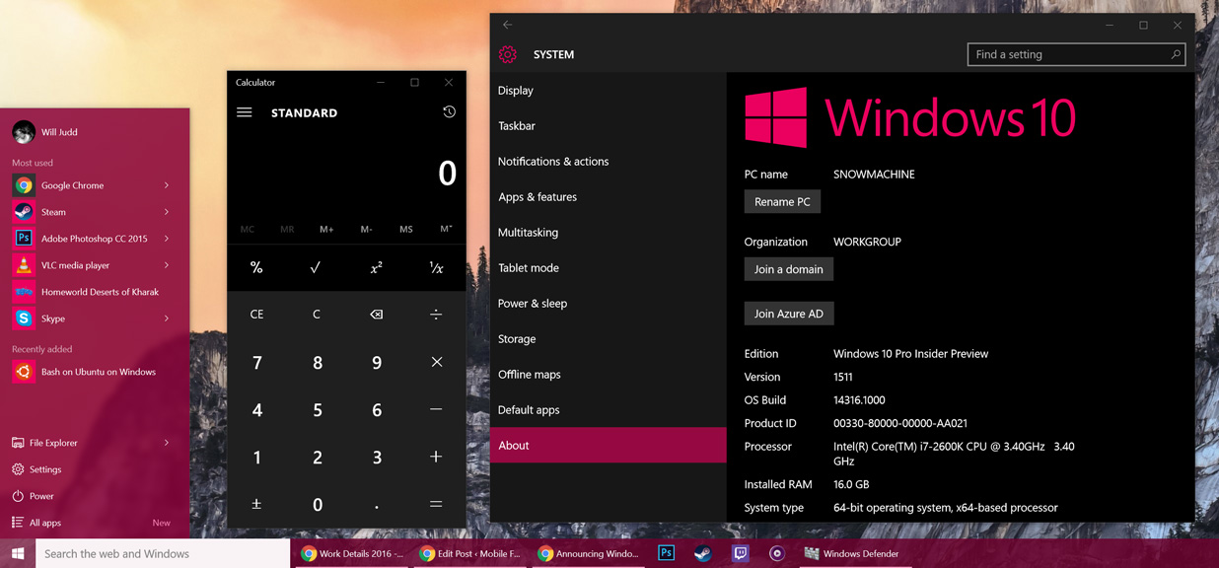This screenshot has height=568, width=1219.
Task: Open Default apps settings
Action: (x=609, y=409)
